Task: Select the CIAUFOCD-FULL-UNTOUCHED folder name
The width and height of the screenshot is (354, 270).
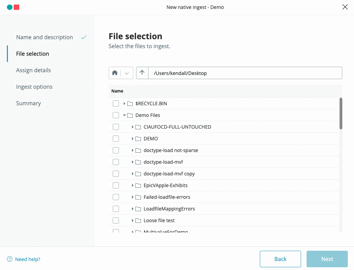Action: [177, 127]
